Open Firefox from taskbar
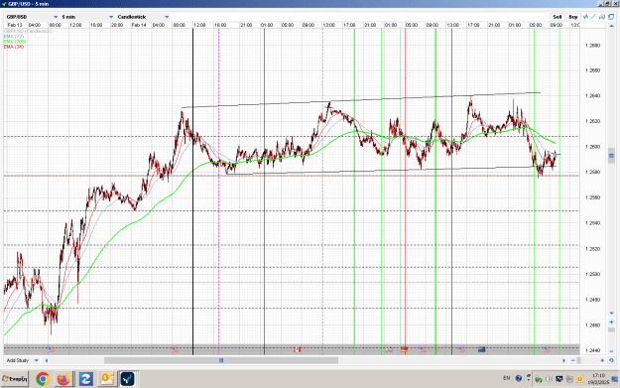The width and height of the screenshot is (620, 388). pyautogui.click(x=63, y=379)
